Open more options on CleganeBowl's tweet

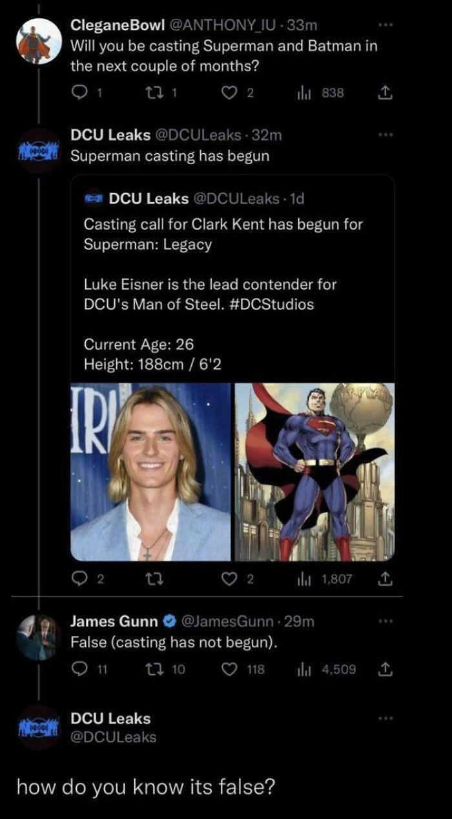(x=386, y=26)
